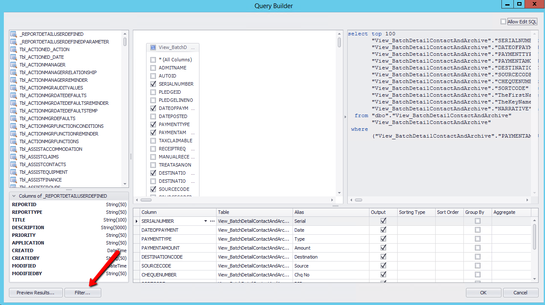Click the Alias cell containing 'Destination'

tap(331, 257)
